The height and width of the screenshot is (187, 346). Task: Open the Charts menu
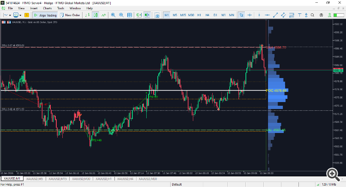tap(48, 8)
